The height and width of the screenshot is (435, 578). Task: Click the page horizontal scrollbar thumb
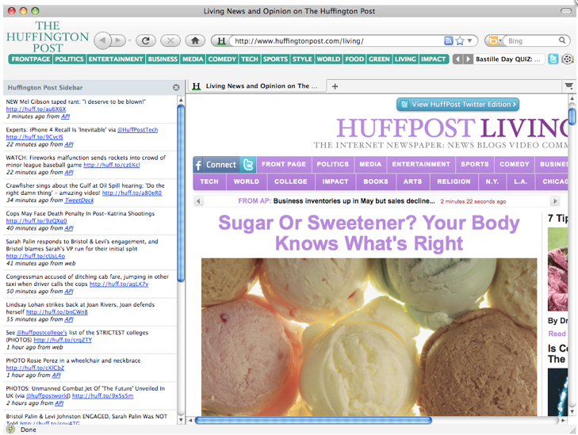(x=313, y=420)
